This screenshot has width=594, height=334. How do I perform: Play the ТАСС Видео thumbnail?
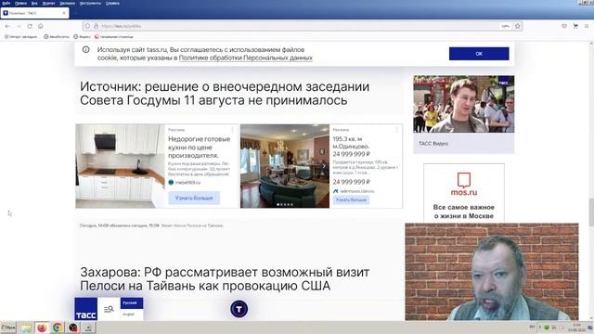pos(464,104)
